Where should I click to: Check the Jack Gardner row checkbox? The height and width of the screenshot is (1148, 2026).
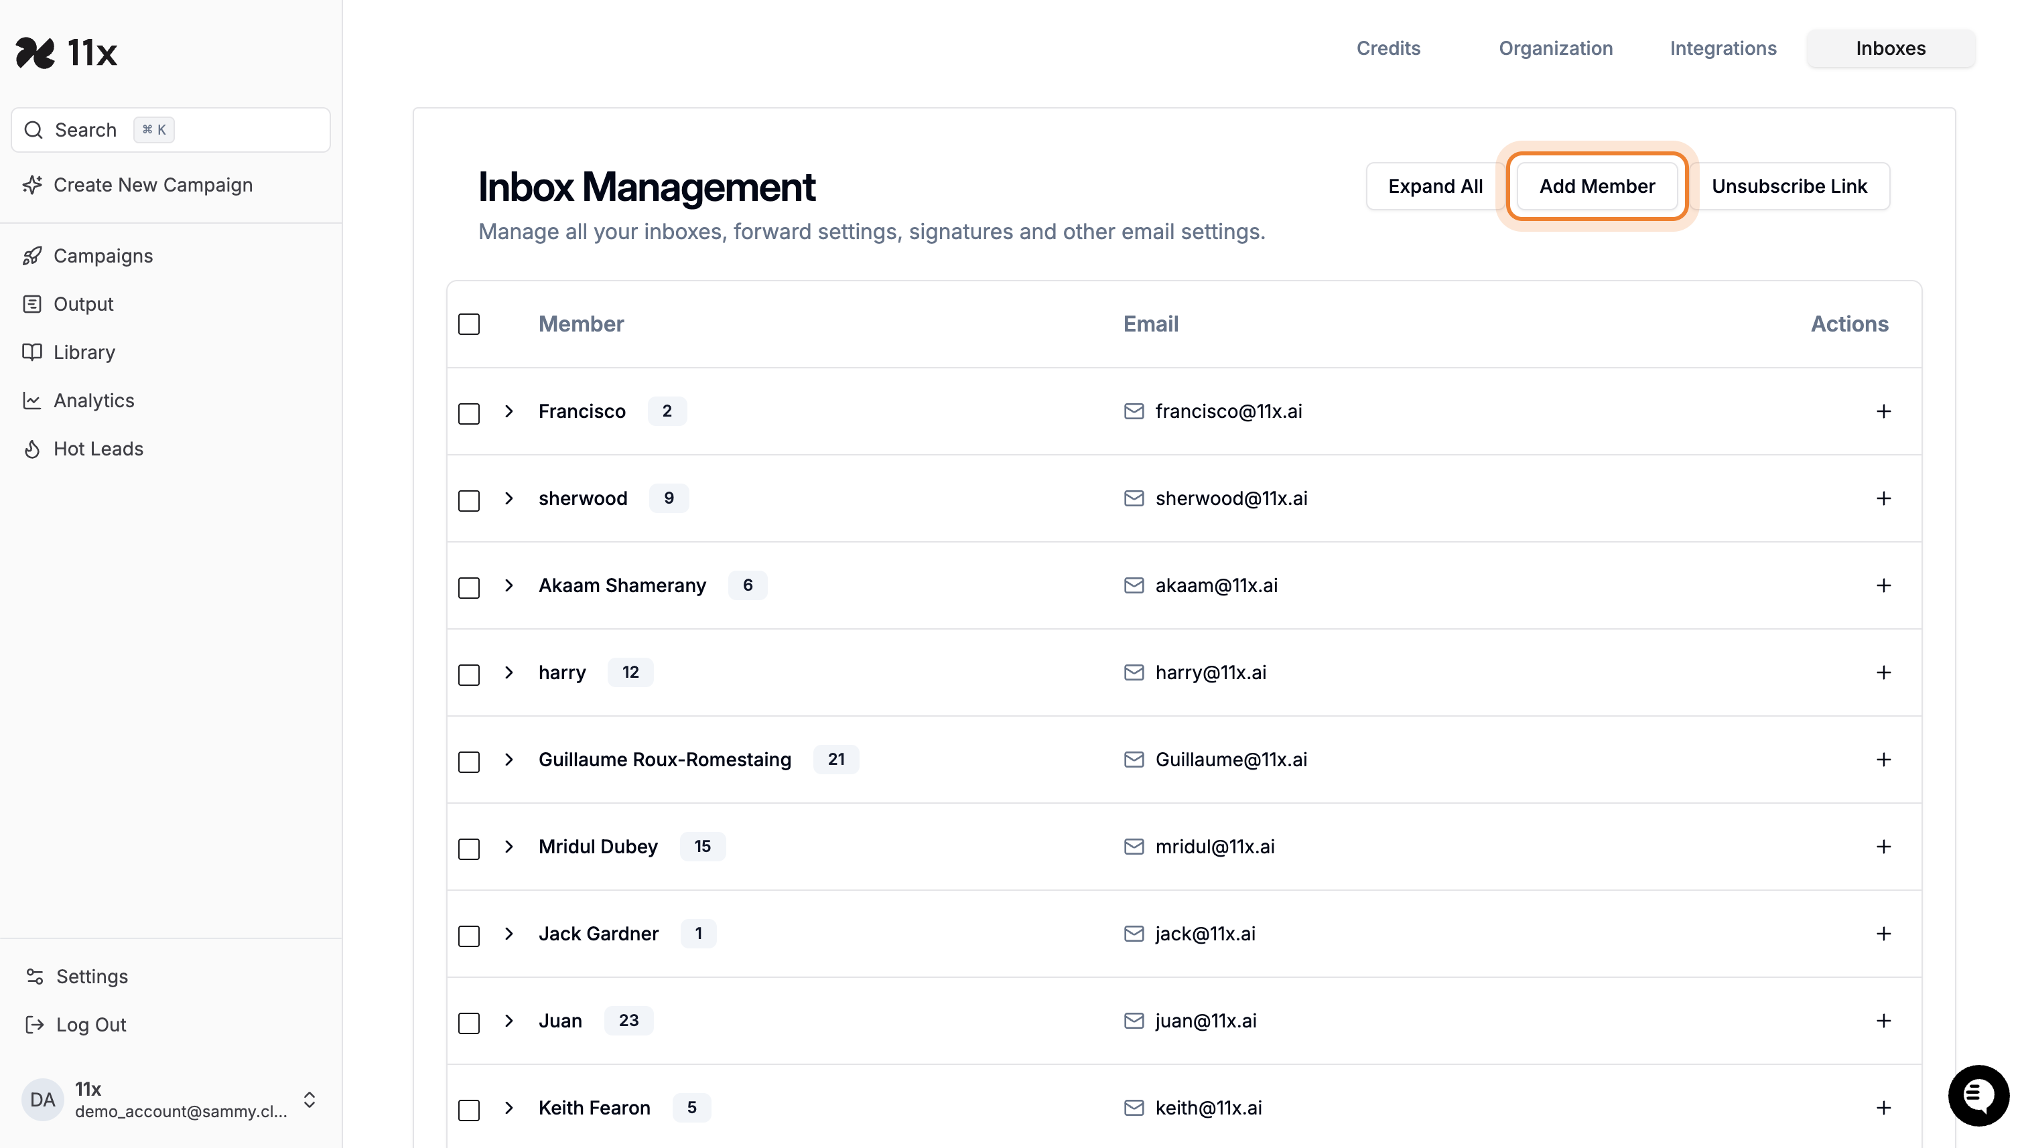[x=468, y=937]
